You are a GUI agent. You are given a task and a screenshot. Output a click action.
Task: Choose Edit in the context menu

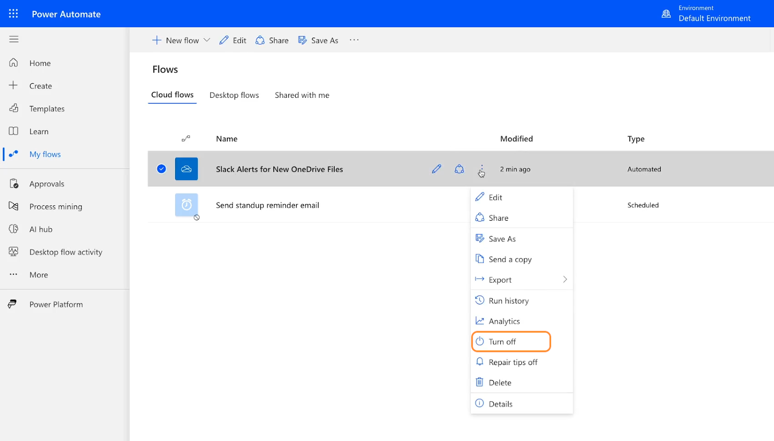[521, 198]
